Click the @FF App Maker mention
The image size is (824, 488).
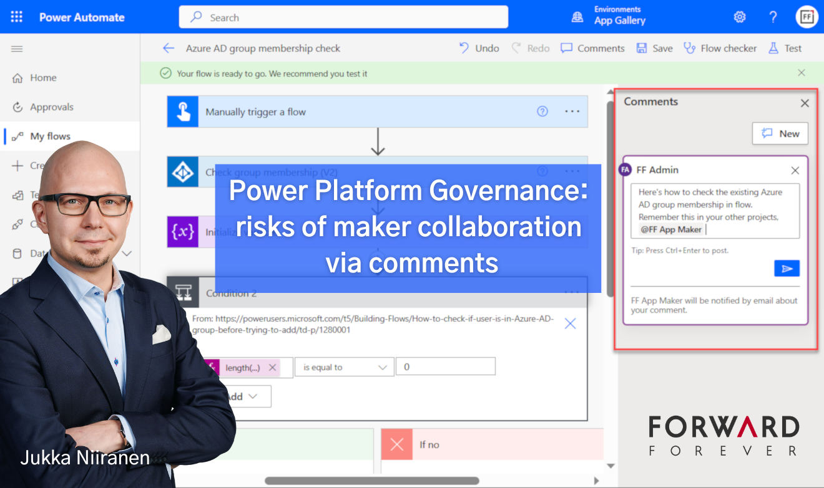coord(671,229)
